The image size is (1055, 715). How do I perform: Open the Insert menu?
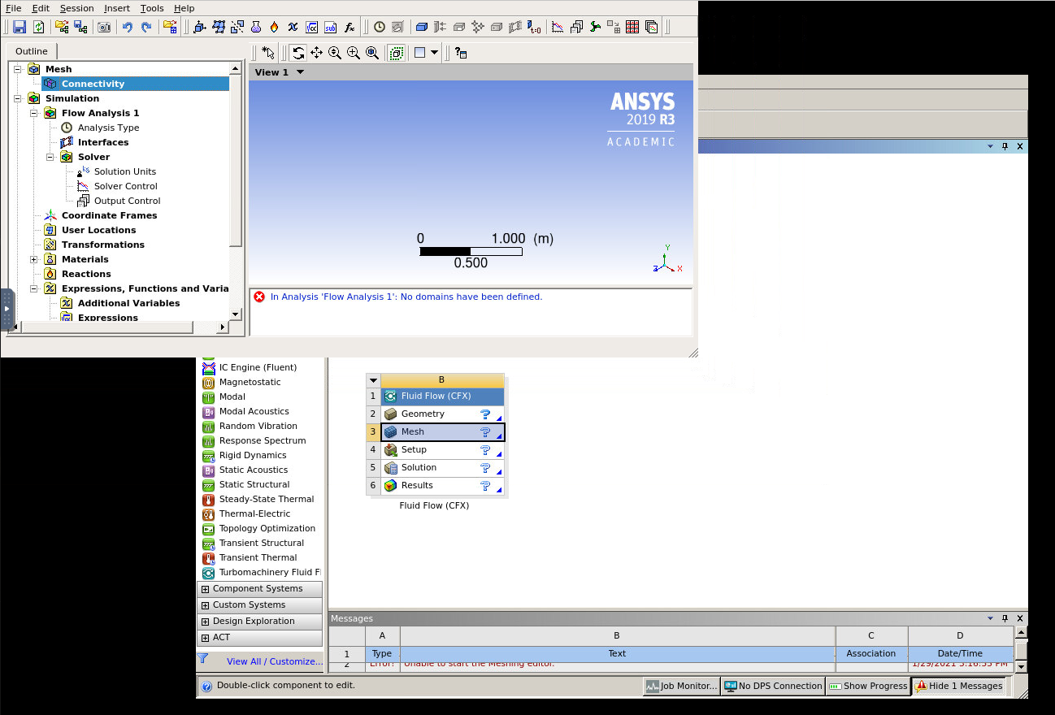pos(117,8)
